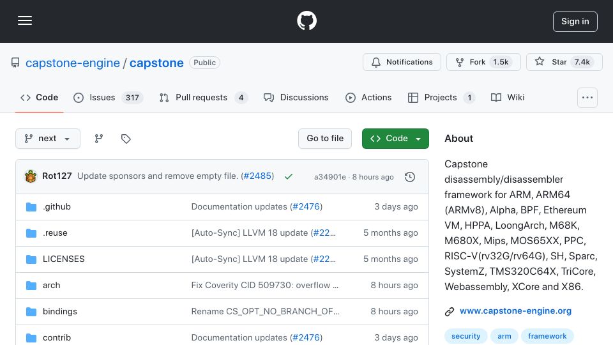
Task: Open the contrib folder
Action: (x=57, y=337)
